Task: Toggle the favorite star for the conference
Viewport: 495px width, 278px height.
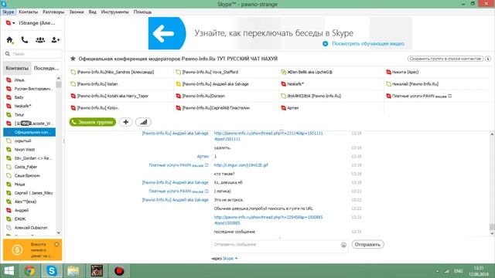Action: pyautogui.click(x=73, y=59)
